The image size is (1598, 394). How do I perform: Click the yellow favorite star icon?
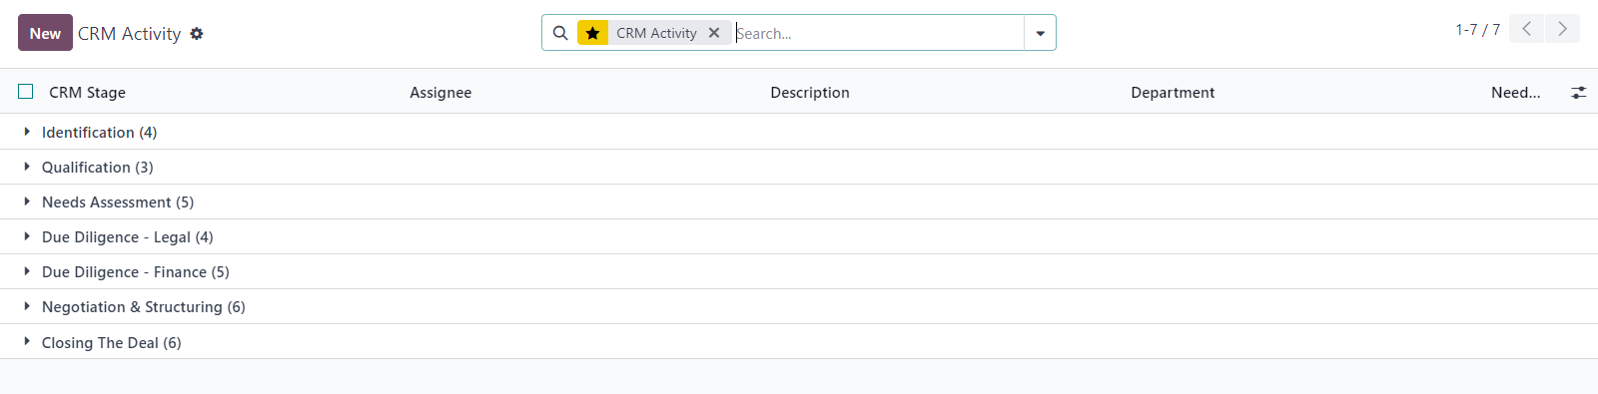click(592, 33)
